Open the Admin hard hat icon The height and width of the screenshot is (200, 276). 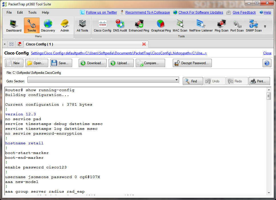point(65,26)
